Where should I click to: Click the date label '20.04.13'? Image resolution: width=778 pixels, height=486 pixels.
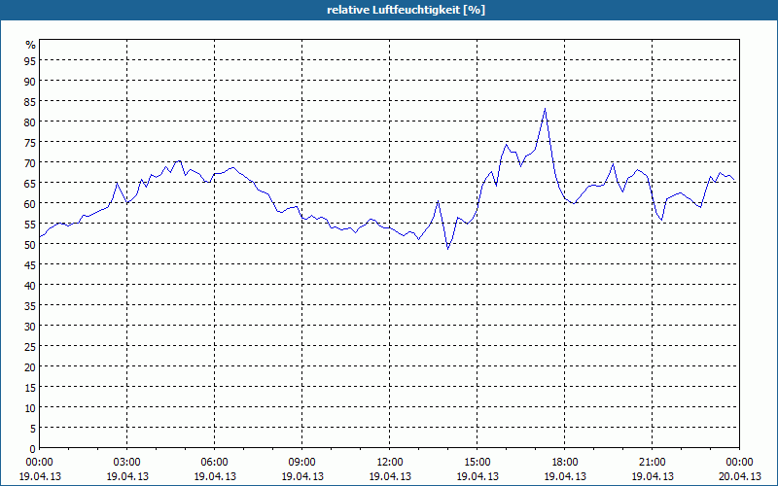click(740, 476)
